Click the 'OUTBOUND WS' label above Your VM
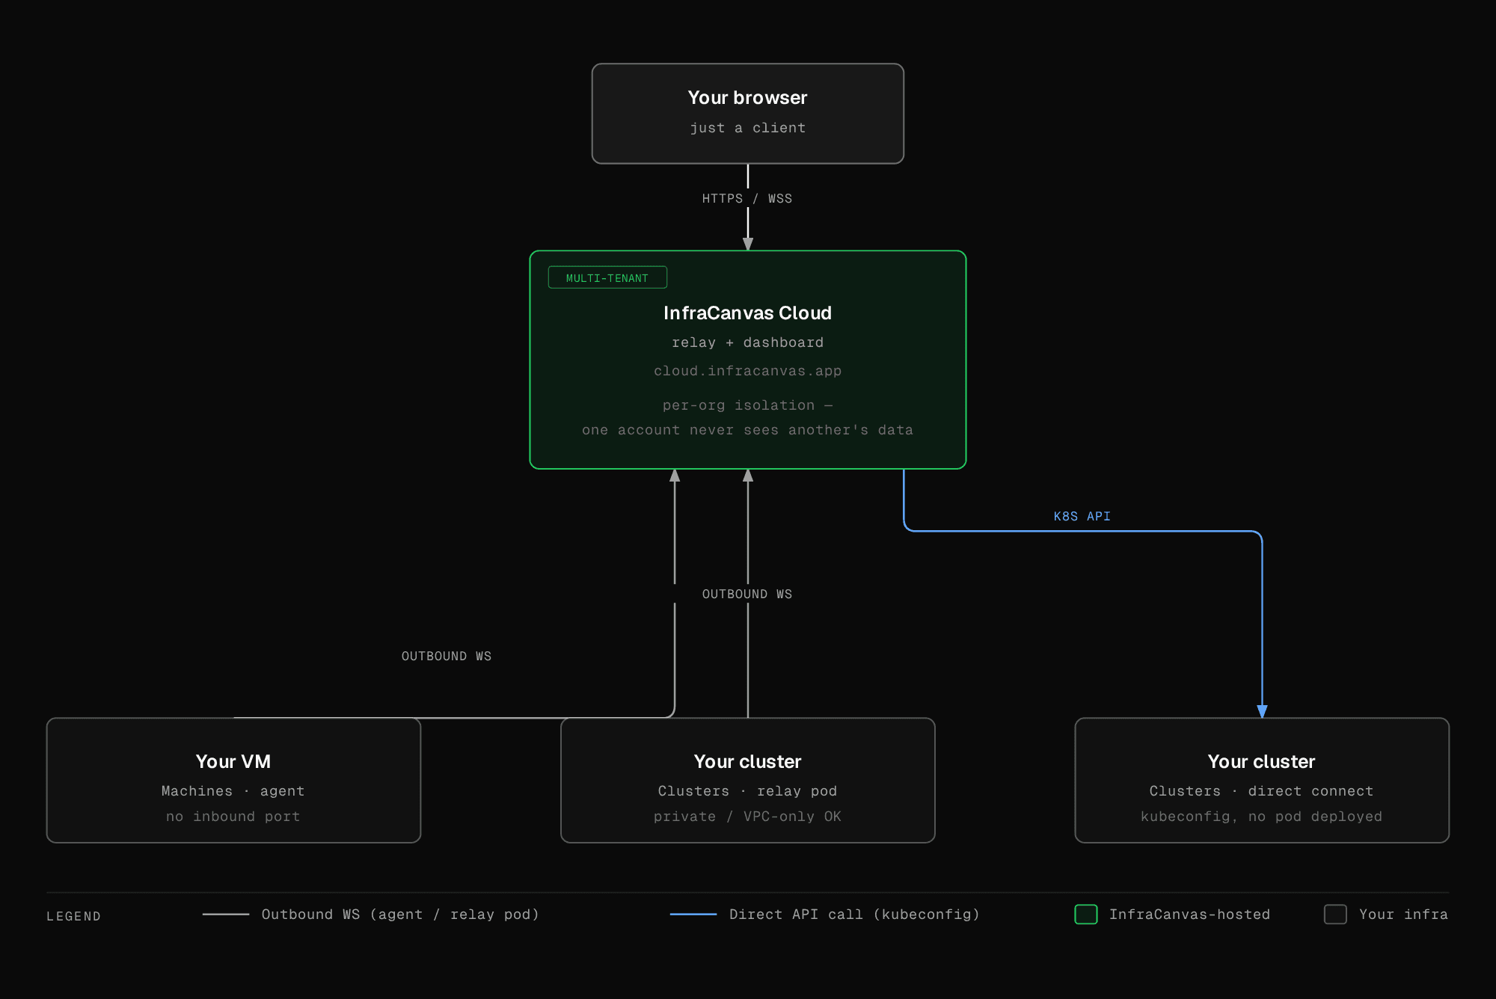Screen dimensions: 1496x999 [x=447, y=656]
